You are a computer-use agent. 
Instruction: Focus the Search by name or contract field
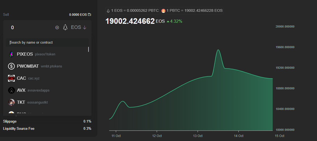pos(47,42)
